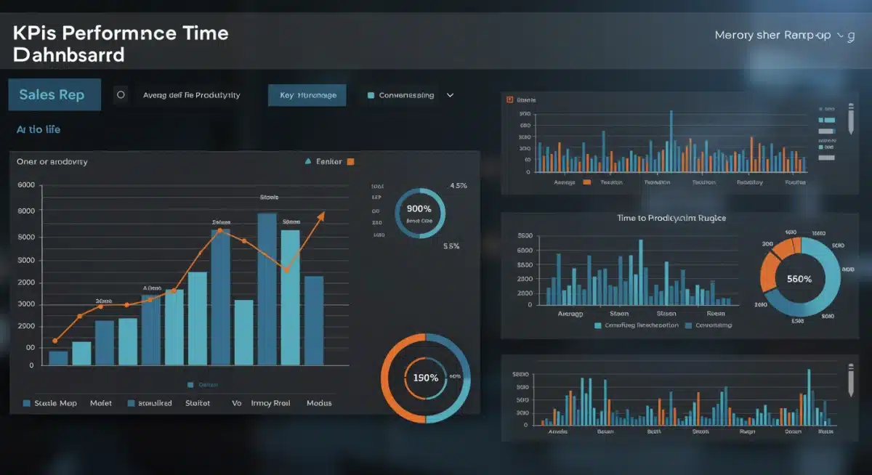872x475 pixels.
Task: Click the teal square icon beside Conversesaing header
Action: (x=372, y=94)
